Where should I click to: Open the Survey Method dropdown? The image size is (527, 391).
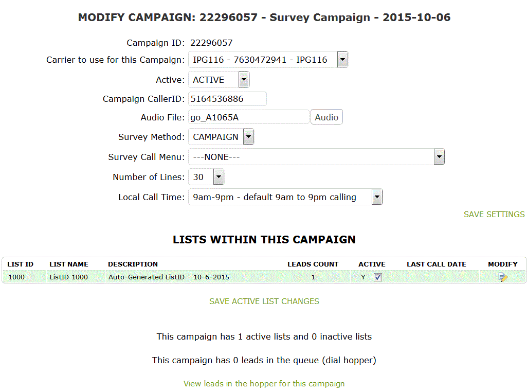(221, 137)
